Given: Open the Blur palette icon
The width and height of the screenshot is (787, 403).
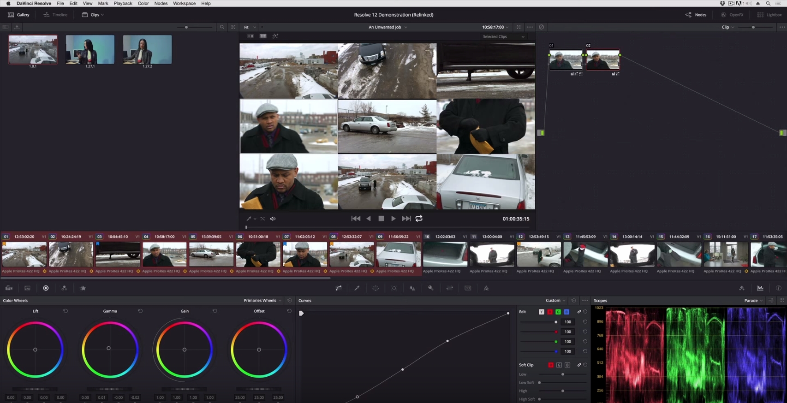Looking at the screenshot, I should click(412, 288).
